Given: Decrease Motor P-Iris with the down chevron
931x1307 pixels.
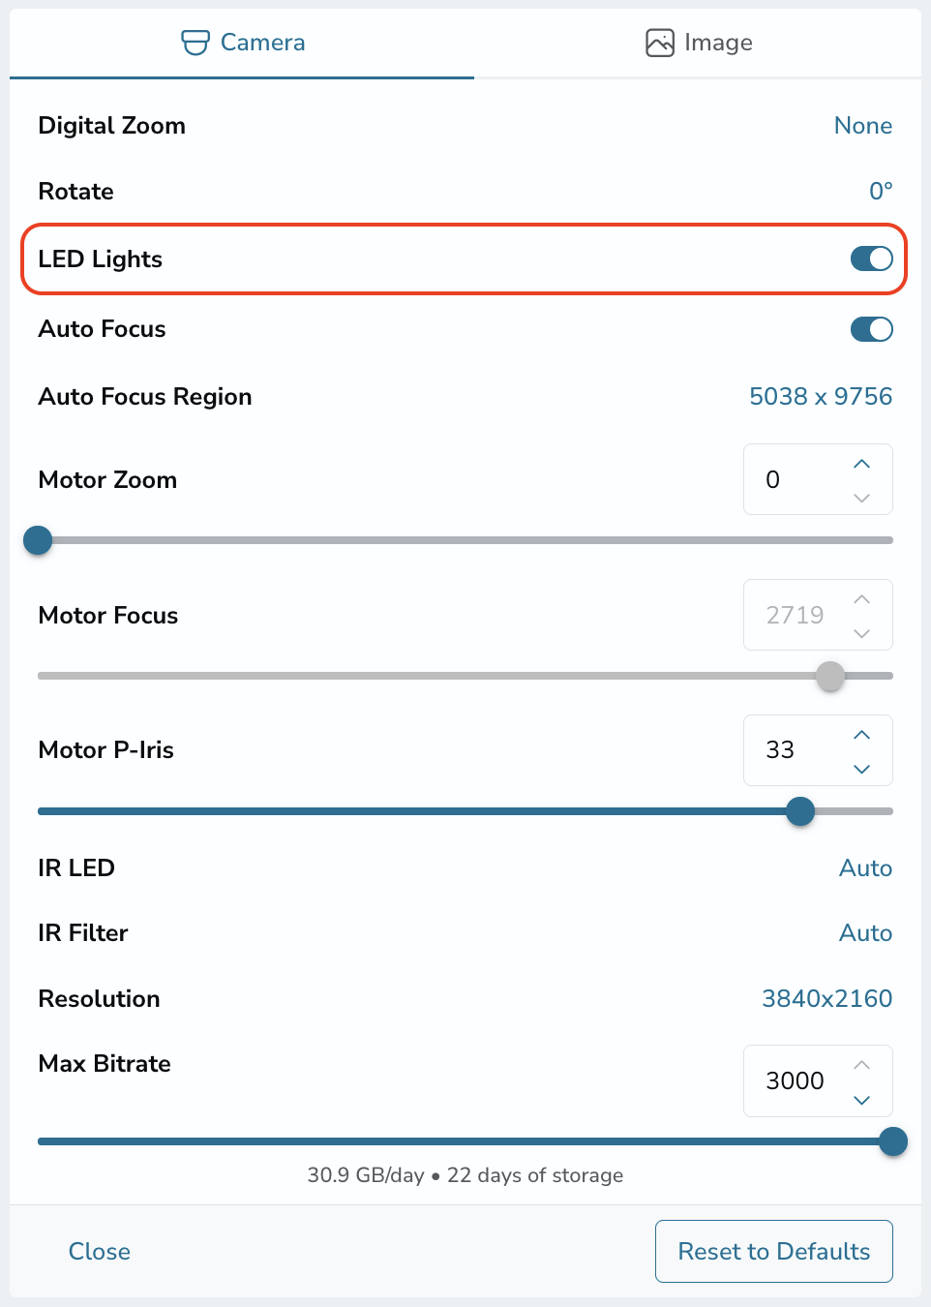Looking at the screenshot, I should click(861, 769).
